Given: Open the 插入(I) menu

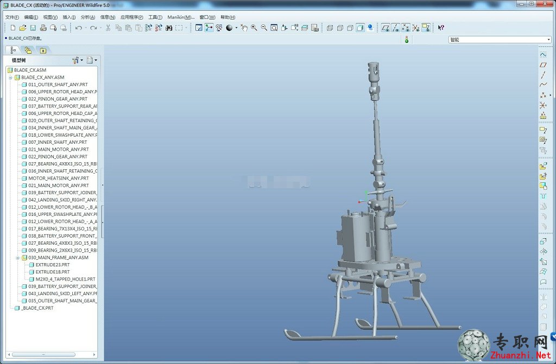Looking at the screenshot, I should tap(69, 17).
